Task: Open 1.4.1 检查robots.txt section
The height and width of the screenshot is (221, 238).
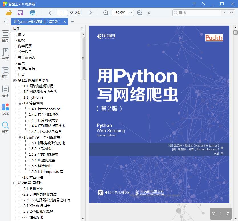Action: click(45, 109)
